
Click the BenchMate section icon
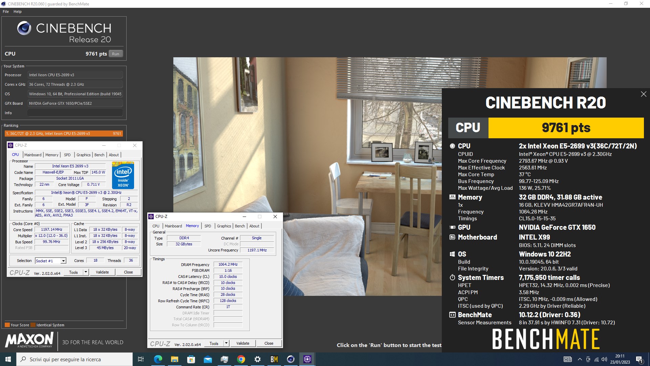coord(452,315)
